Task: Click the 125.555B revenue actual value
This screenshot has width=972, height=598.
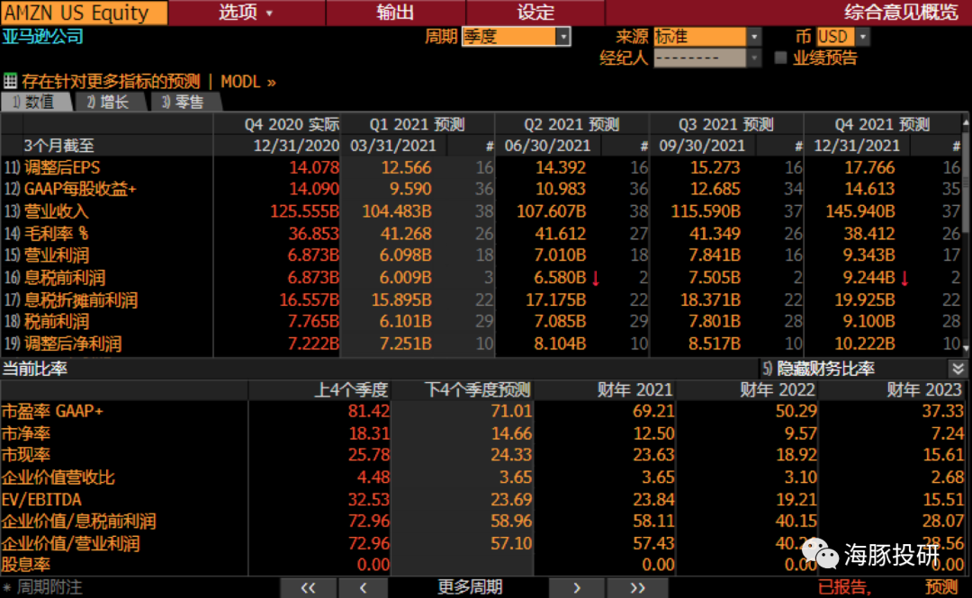Action: 304,211
